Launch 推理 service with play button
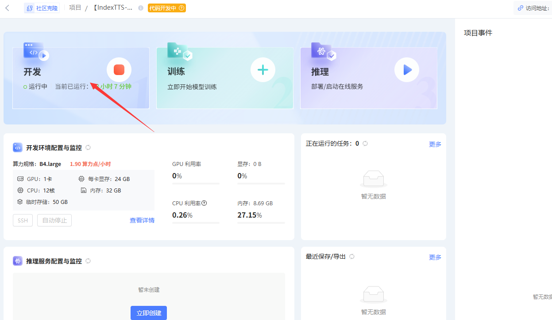 [x=407, y=70]
